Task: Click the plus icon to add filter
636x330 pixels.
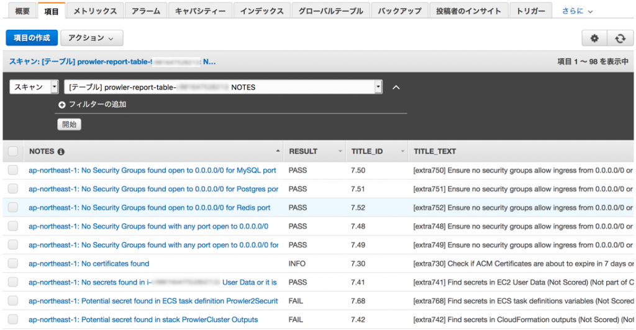Action: click(61, 105)
